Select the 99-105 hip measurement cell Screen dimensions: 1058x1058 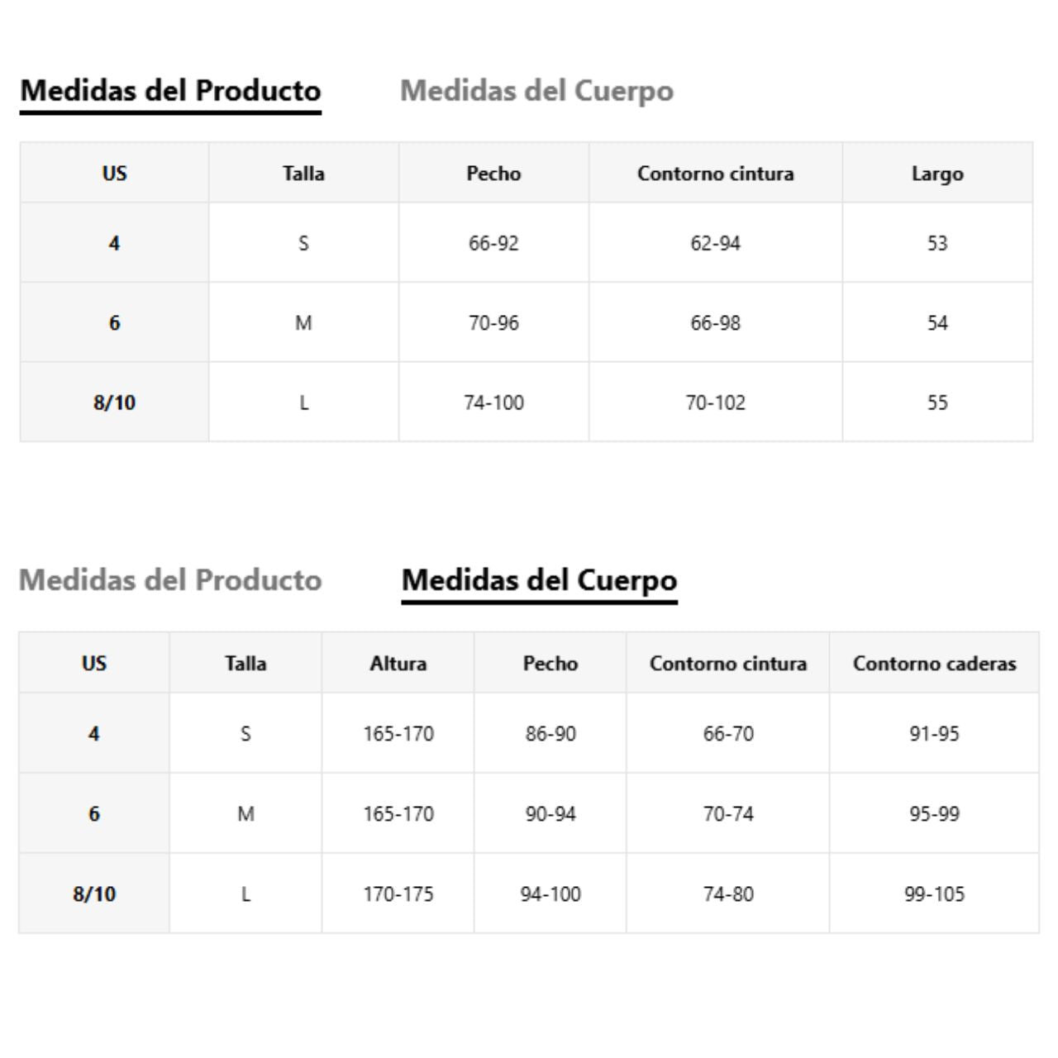tap(934, 894)
